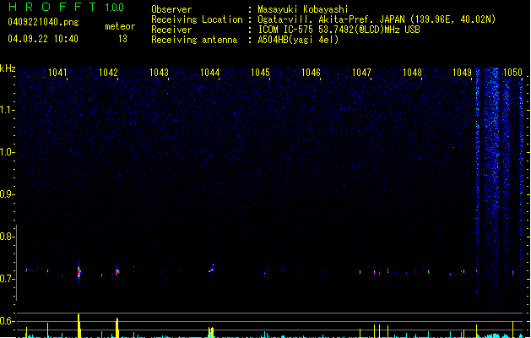531x338 pixels.
Task: Click the kHz axis unit label
Action: [8, 68]
